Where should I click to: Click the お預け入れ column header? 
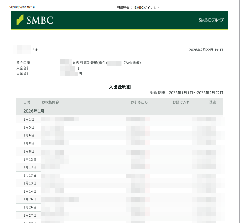coord(181,102)
